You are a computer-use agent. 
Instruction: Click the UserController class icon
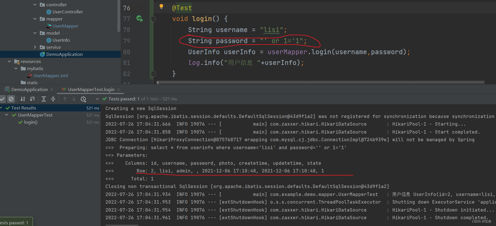tap(49, 12)
